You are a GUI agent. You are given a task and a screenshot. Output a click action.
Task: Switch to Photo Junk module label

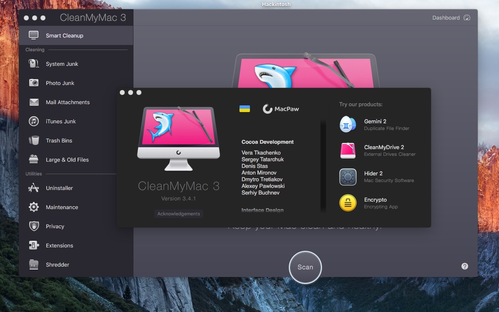pos(60,83)
